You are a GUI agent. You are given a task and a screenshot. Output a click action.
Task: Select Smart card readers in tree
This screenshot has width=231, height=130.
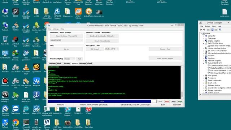[214, 80]
